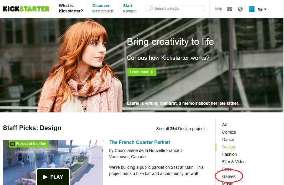
Task: Click the green Learn more button
Action: 141,72
